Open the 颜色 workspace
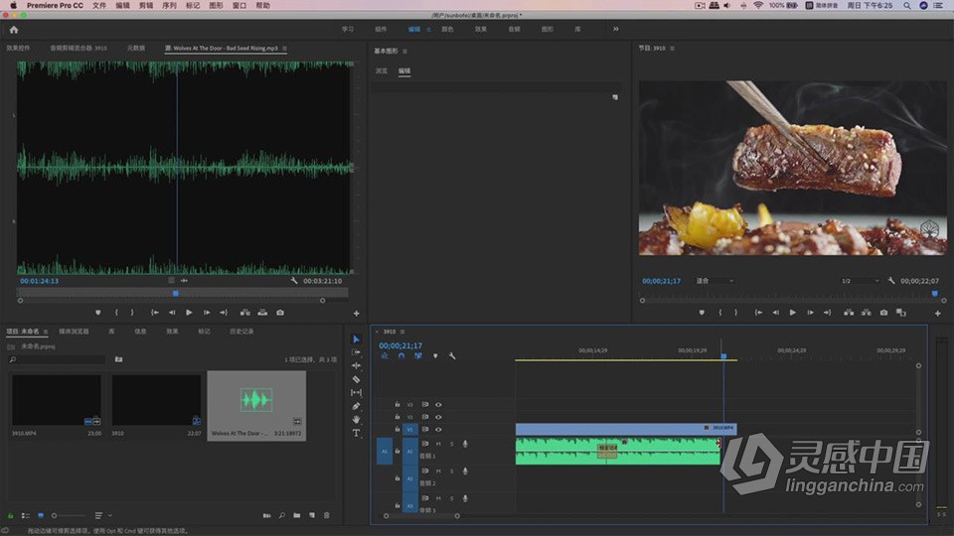 (x=447, y=29)
